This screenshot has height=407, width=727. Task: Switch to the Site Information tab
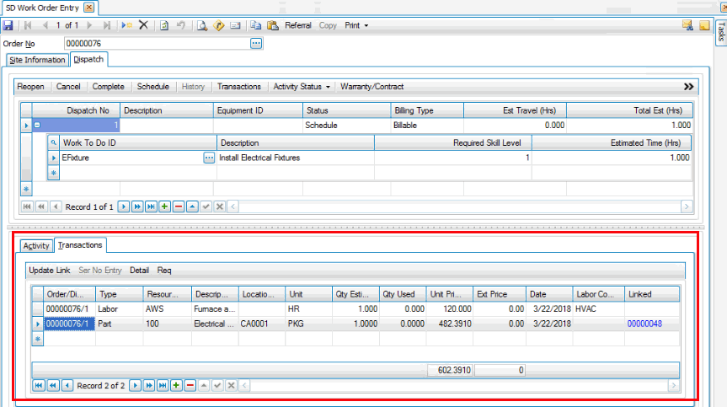(37, 60)
